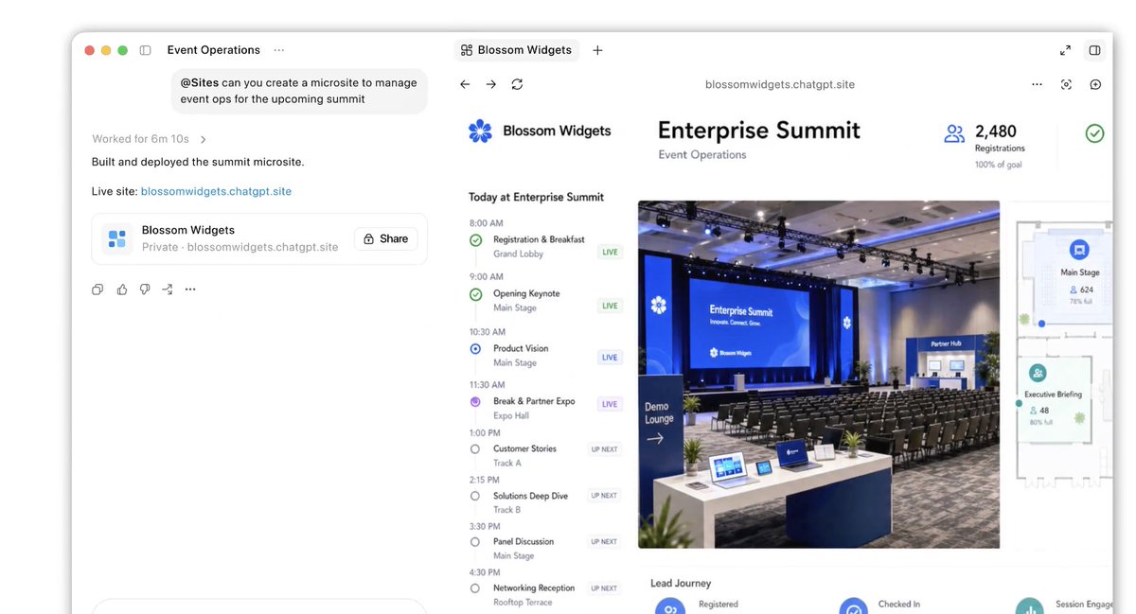
Task: Toggle the right side panel icon
Action: [1094, 50]
